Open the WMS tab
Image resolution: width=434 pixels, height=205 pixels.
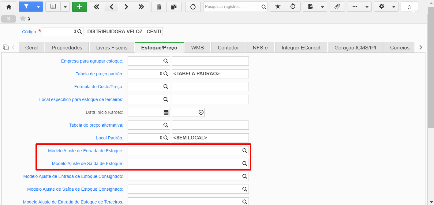pyautogui.click(x=198, y=48)
